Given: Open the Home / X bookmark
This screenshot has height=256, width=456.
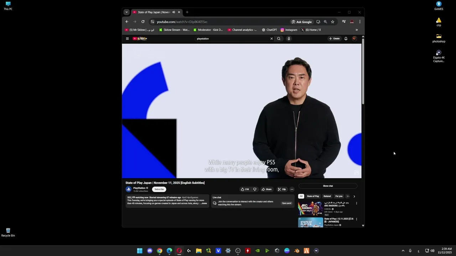Looking at the screenshot, I should point(311,30).
